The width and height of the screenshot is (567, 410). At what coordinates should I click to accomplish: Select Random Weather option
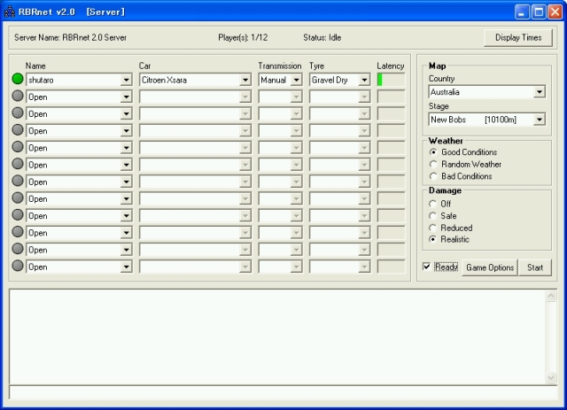pos(433,164)
